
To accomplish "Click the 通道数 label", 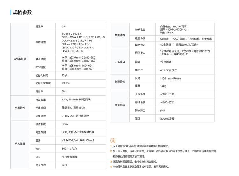I will [39, 26].
